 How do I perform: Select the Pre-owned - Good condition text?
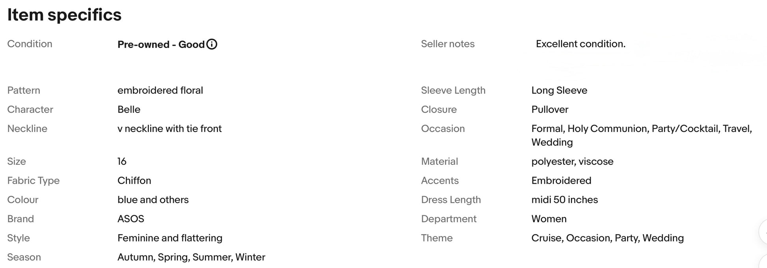coord(161,45)
